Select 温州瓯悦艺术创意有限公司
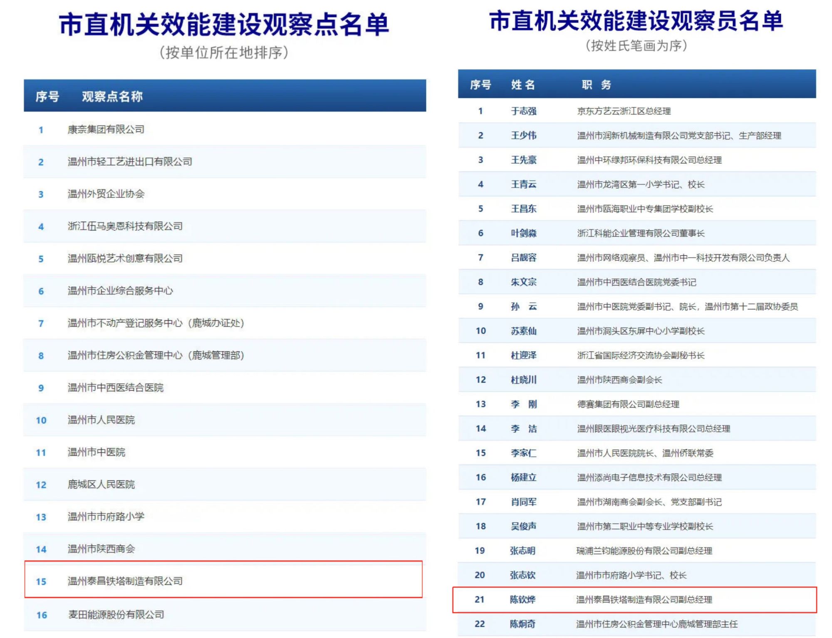The image size is (832, 638). click(225, 258)
